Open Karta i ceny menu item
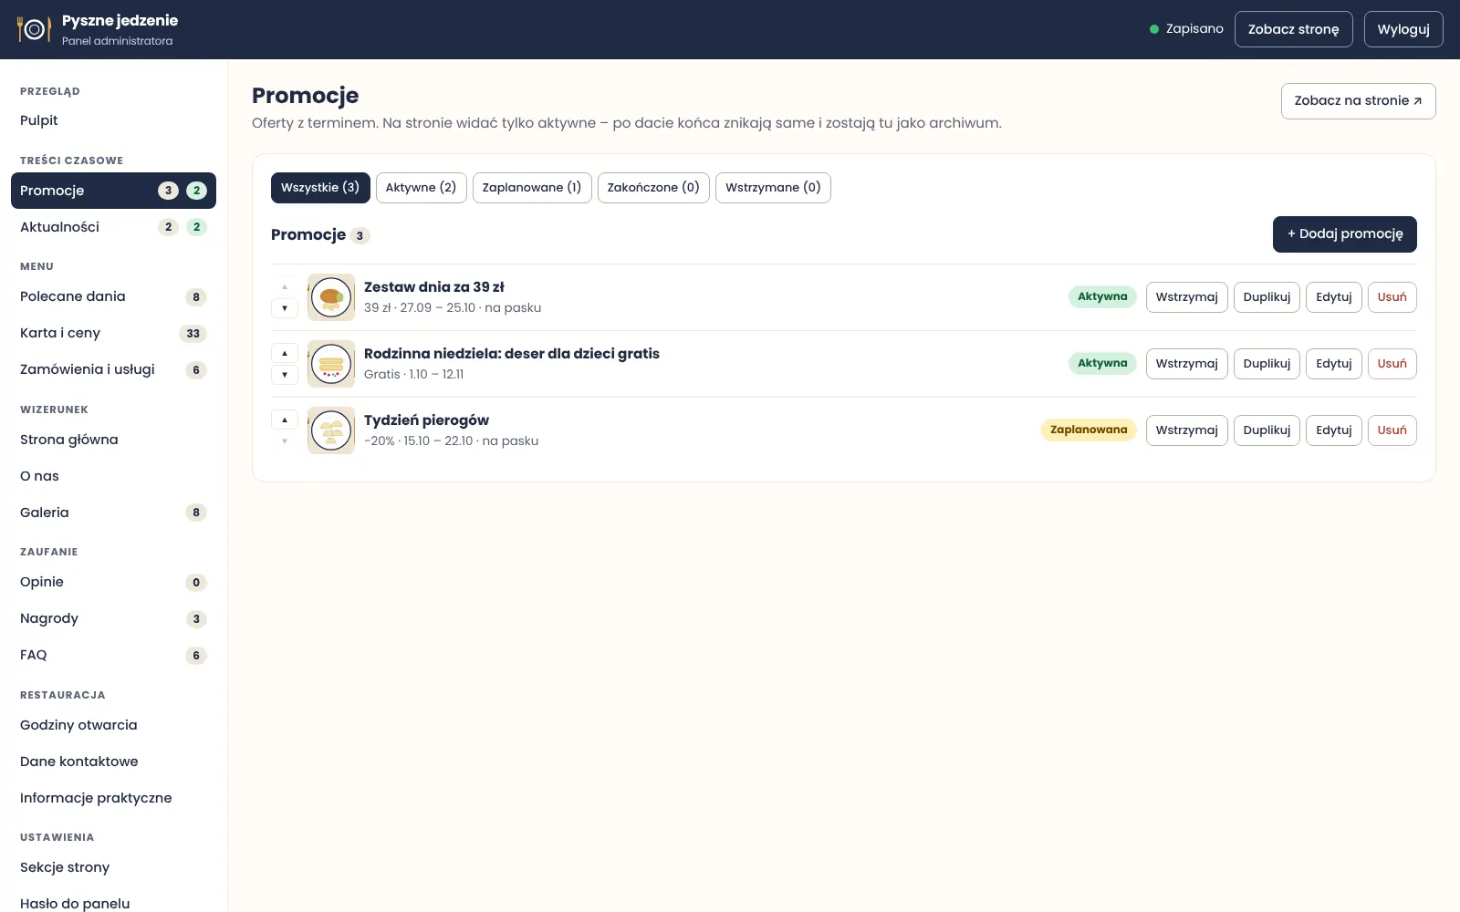Viewport: 1460px width, 912px height. point(113,333)
